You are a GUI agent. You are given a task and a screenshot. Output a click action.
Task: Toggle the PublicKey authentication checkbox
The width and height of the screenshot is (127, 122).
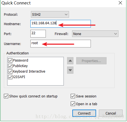[10, 66]
